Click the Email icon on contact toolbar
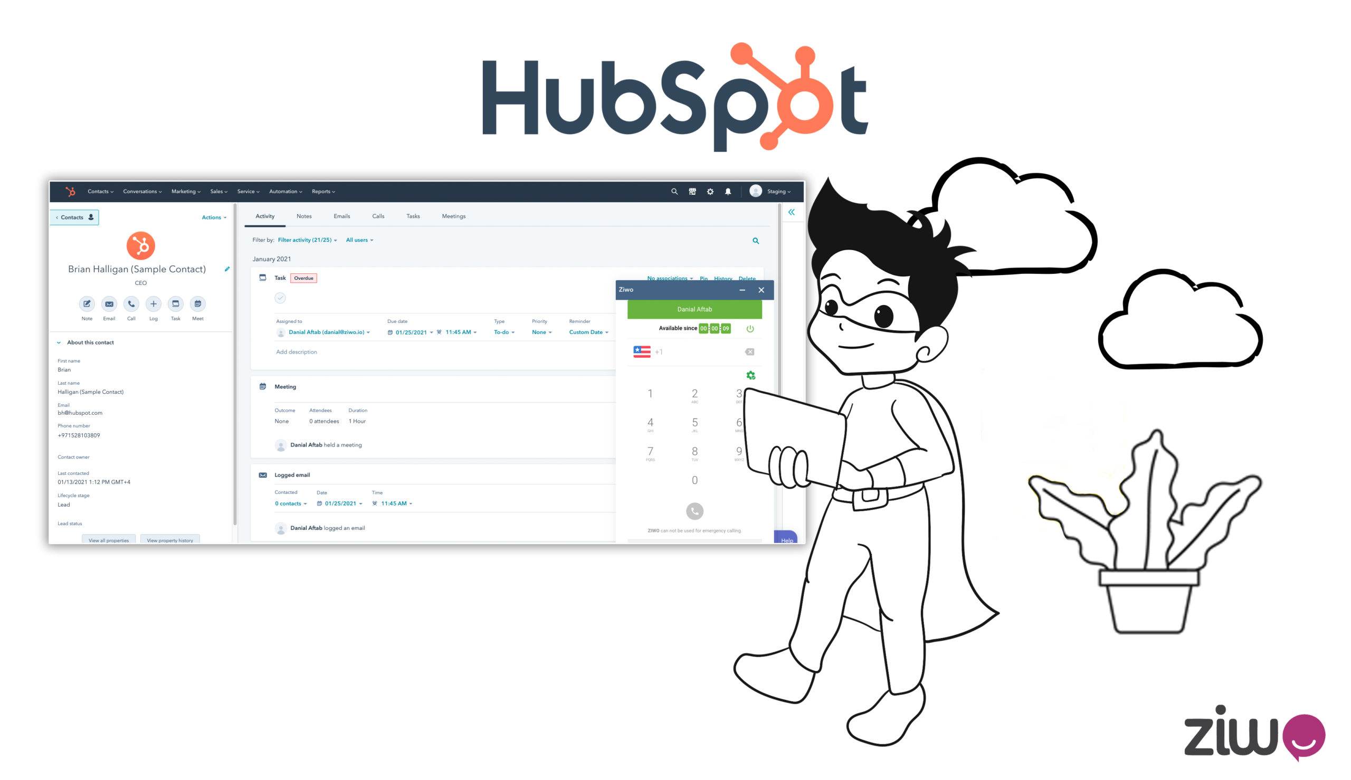The image size is (1351, 780). pos(109,303)
